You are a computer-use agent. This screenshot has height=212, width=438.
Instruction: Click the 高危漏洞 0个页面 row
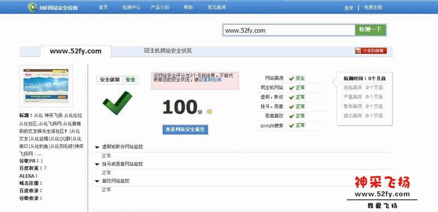[x=363, y=88]
